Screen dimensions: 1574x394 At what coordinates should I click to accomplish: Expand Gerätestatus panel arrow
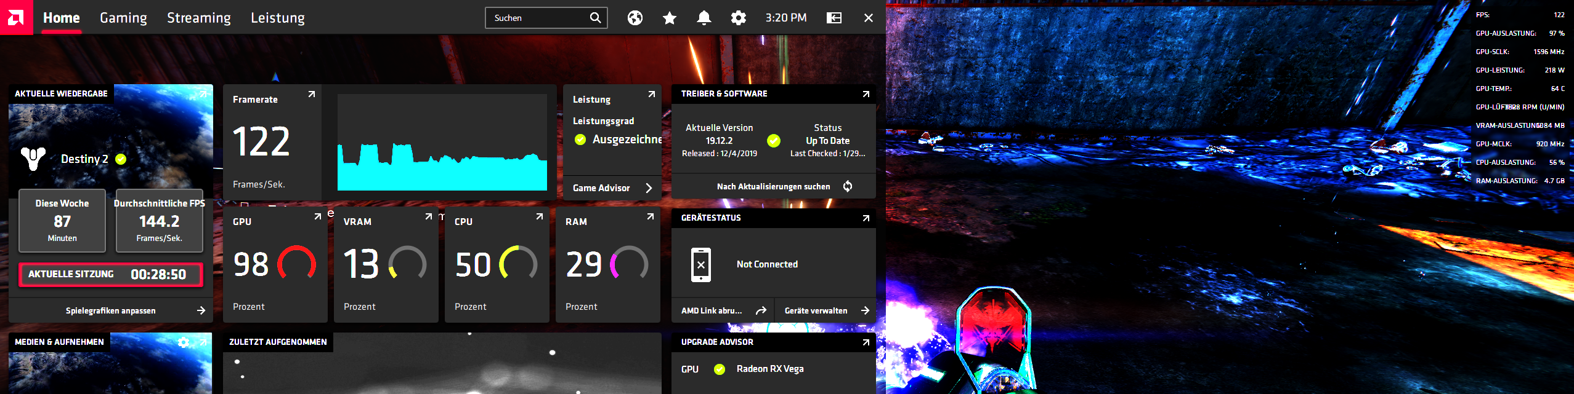866,218
